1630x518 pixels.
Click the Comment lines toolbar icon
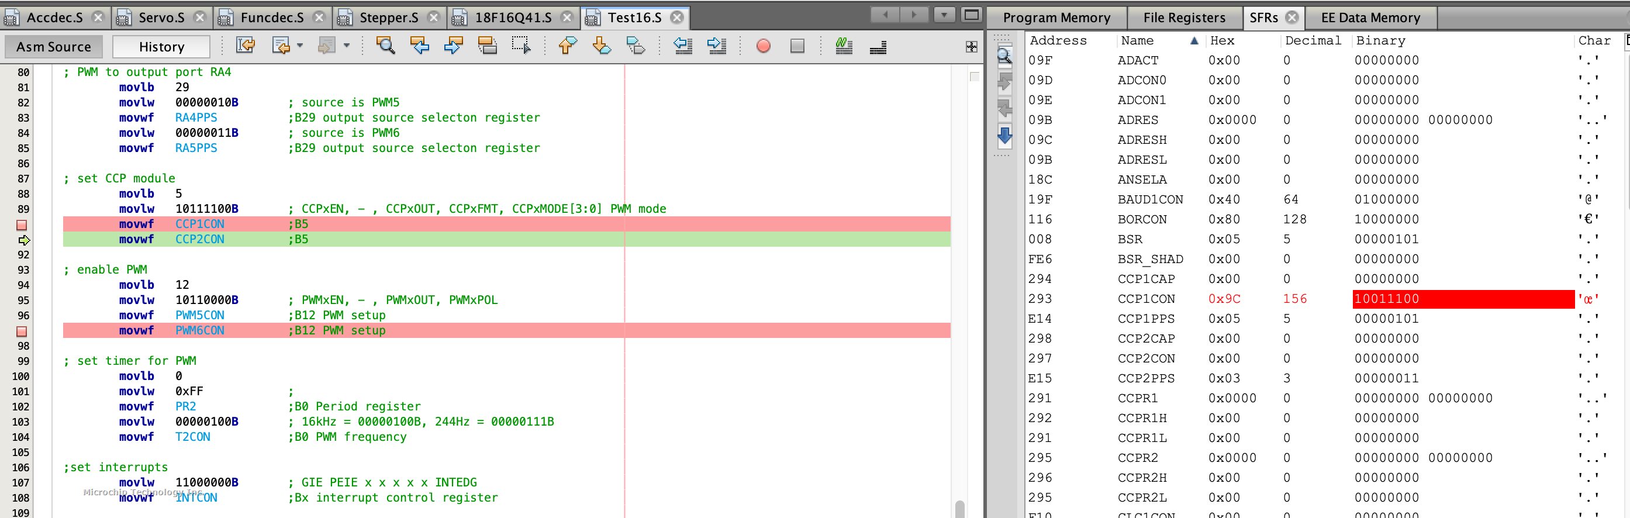tap(844, 46)
